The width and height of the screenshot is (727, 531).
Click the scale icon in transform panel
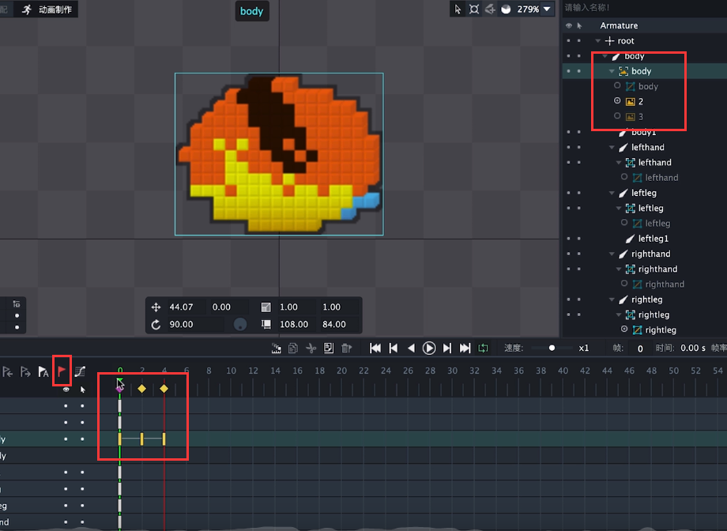tap(266, 307)
